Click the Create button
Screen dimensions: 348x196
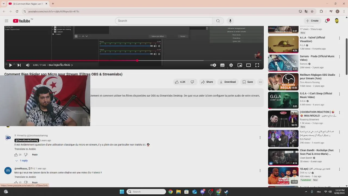click(312, 21)
